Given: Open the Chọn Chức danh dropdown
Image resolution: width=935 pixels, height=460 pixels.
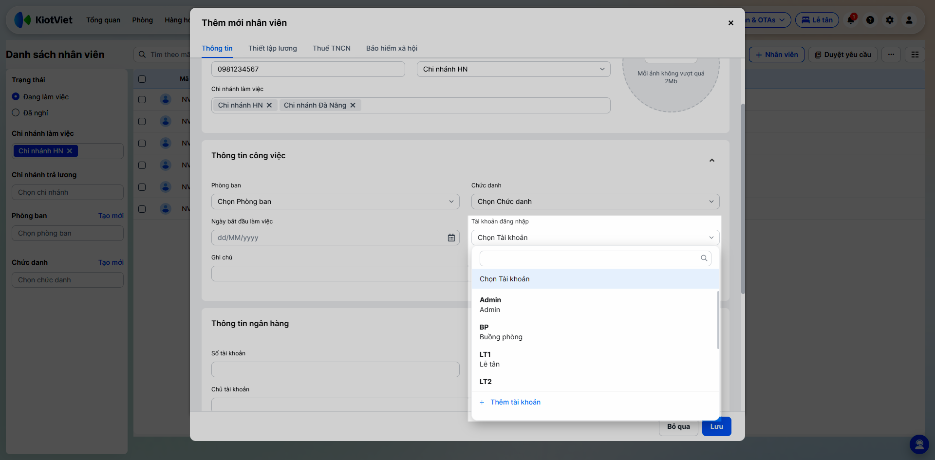Looking at the screenshot, I should pyautogui.click(x=595, y=202).
